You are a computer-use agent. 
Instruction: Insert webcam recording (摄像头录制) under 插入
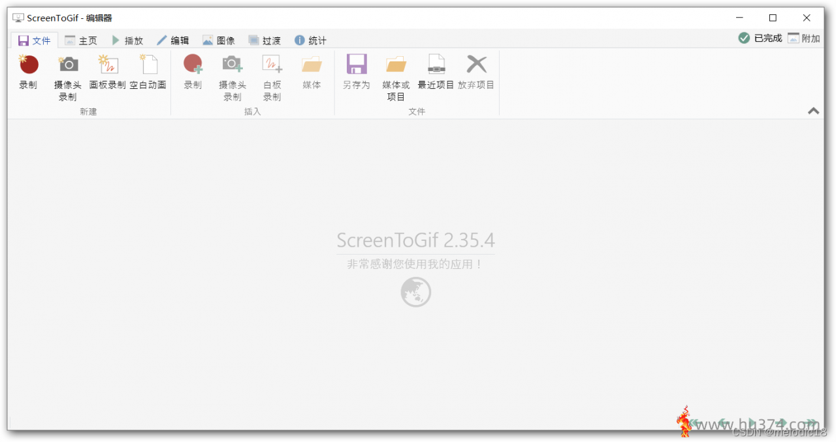pyautogui.click(x=233, y=78)
